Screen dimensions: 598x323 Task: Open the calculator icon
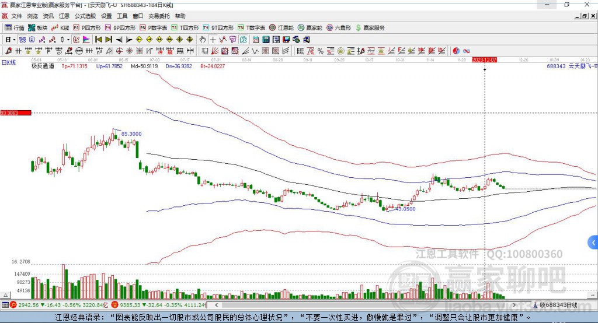[x=266, y=40]
